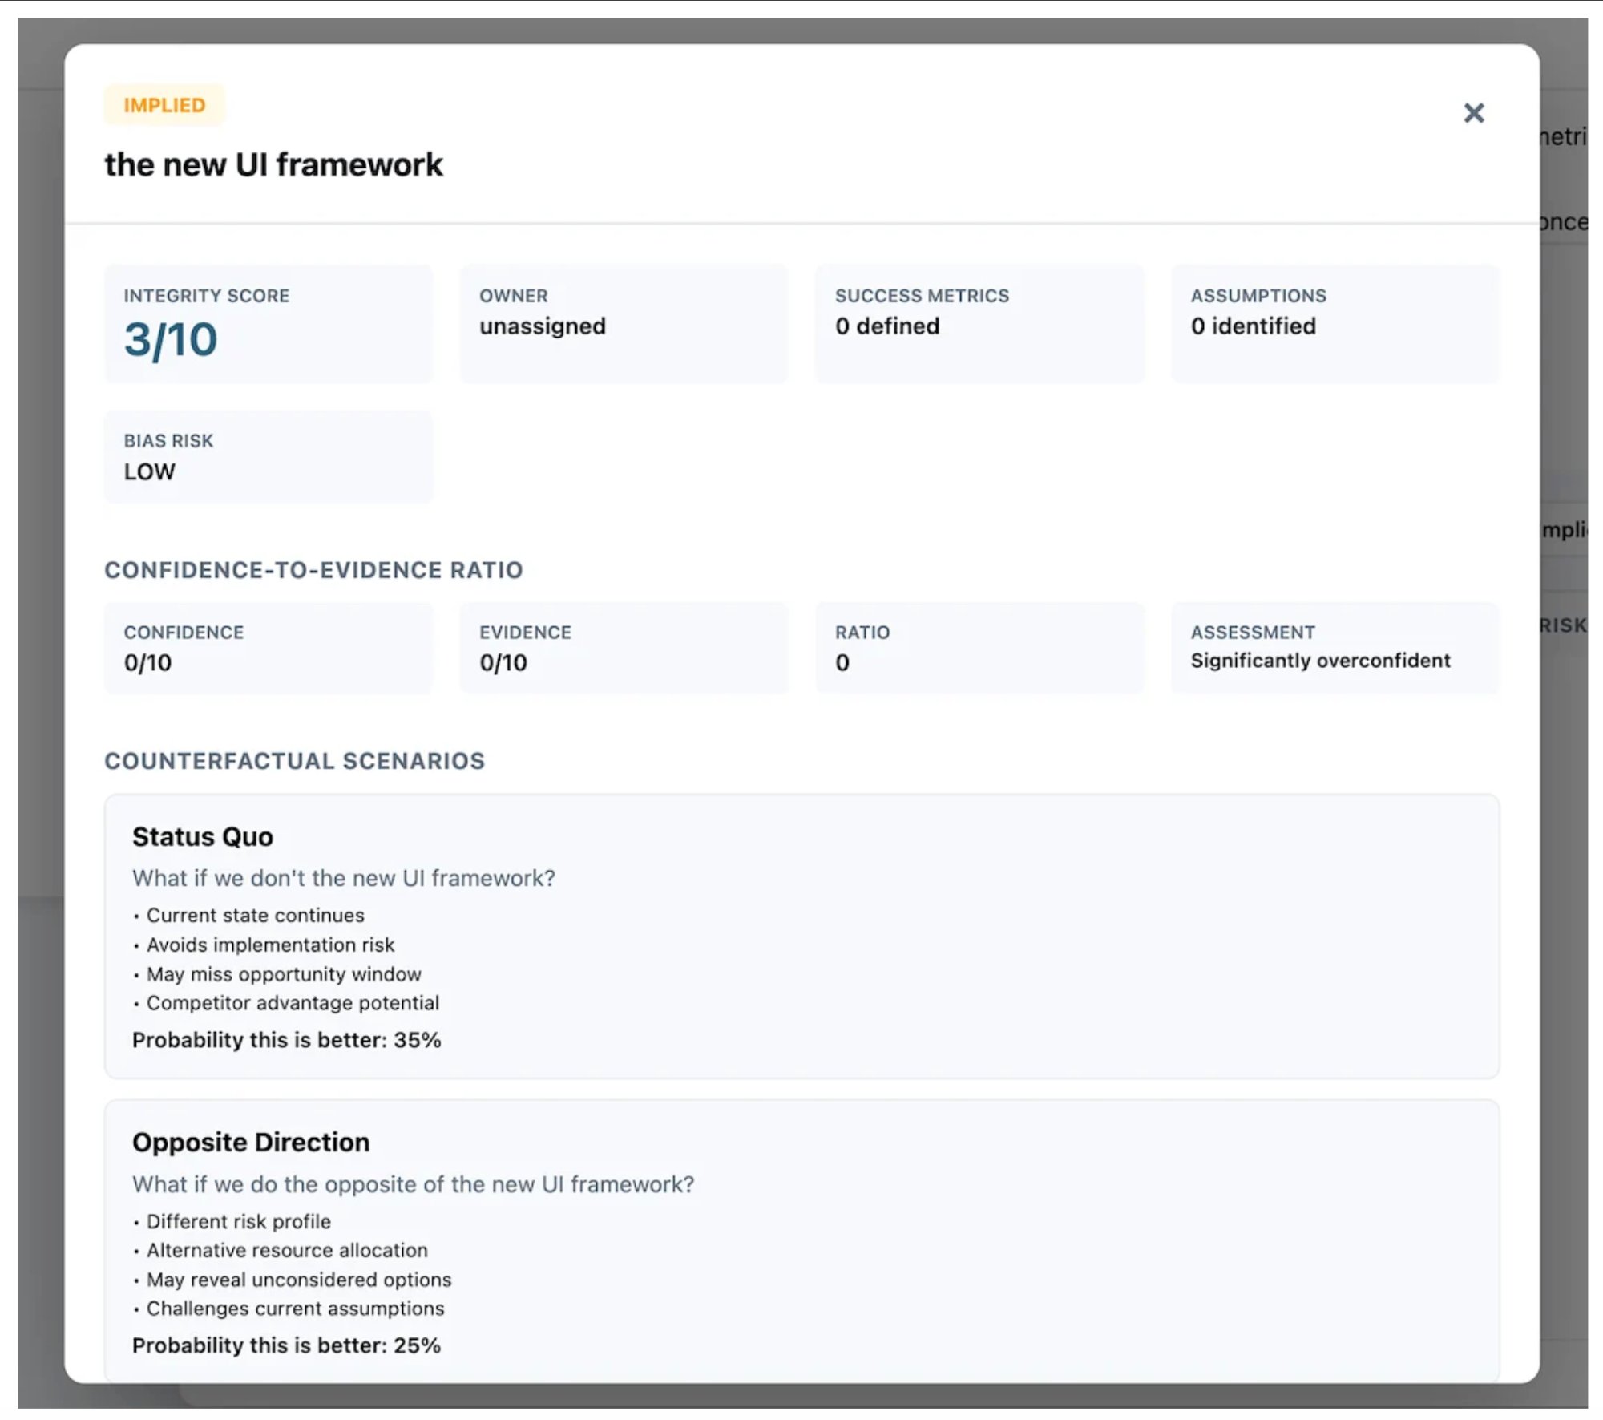This screenshot has height=1420, width=1603.
Task: Open the Success Metrics 0 defined card
Action: click(979, 324)
